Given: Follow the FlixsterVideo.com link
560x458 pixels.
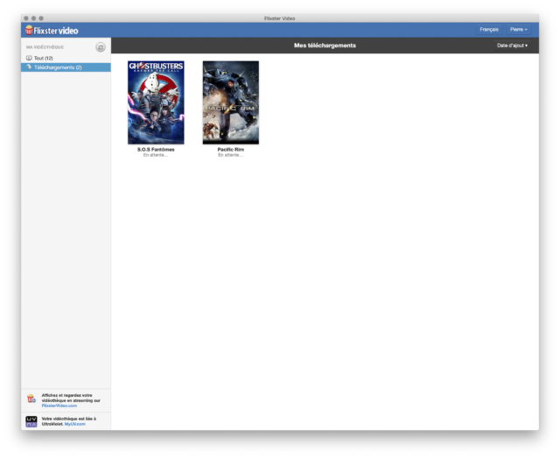Looking at the screenshot, I should tap(59, 405).
